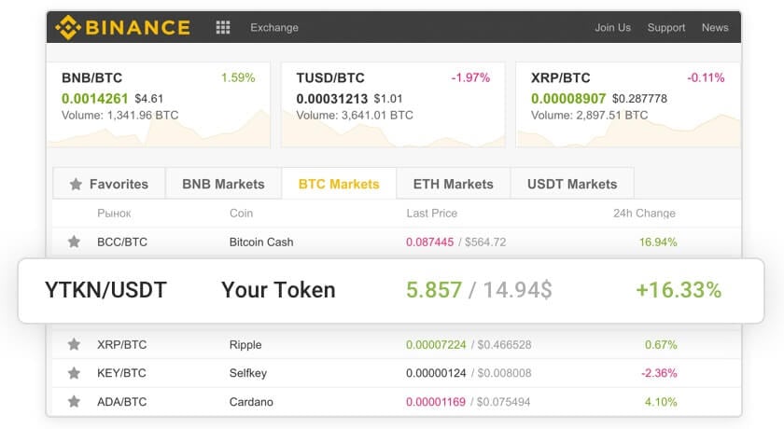The height and width of the screenshot is (429, 784).
Task: Open the apps grid menu icon
Action: tap(223, 27)
